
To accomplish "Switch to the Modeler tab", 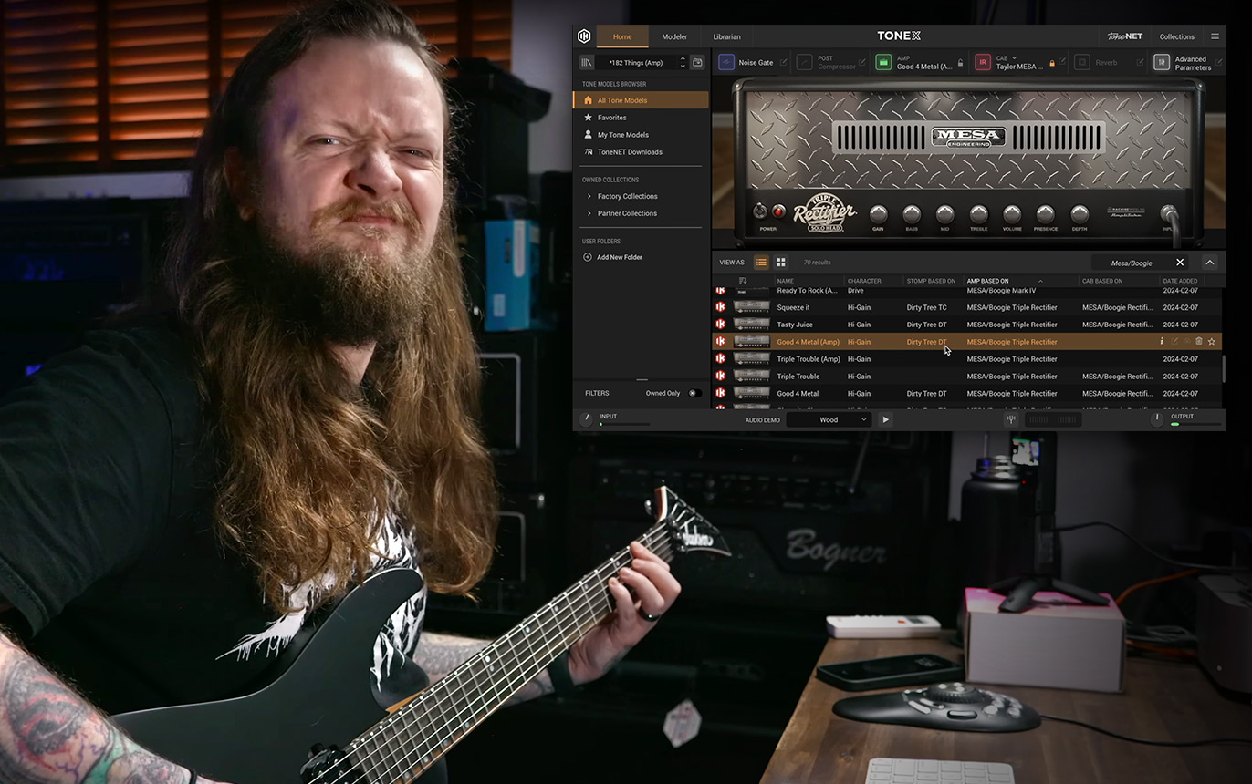I will 674,36.
